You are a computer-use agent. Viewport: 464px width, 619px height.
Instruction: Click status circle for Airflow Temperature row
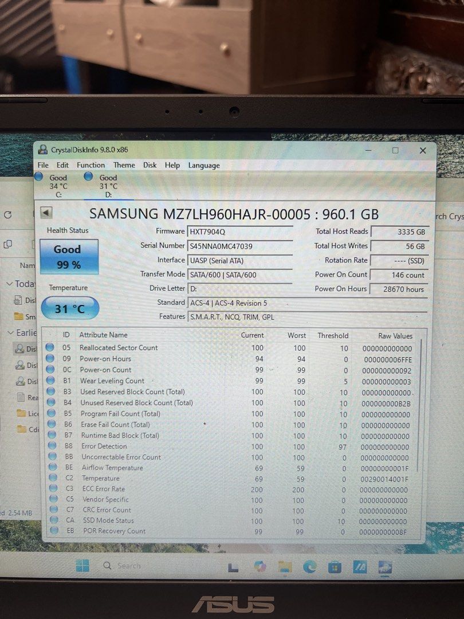tap(53, 467)
